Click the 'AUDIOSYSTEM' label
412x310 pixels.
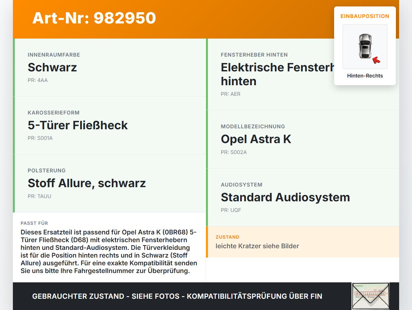coord(241,185)
